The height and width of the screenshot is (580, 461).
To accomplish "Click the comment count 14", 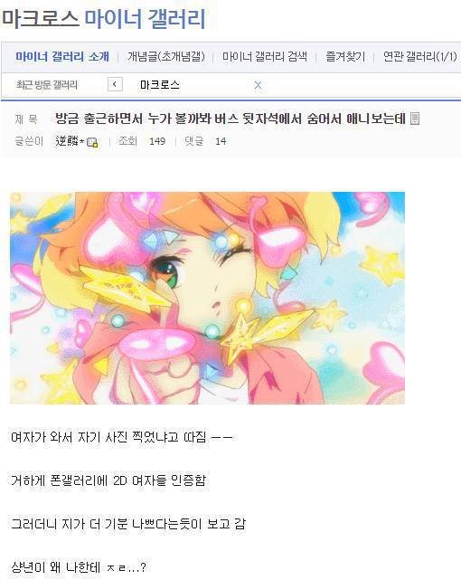I will 221,141.
